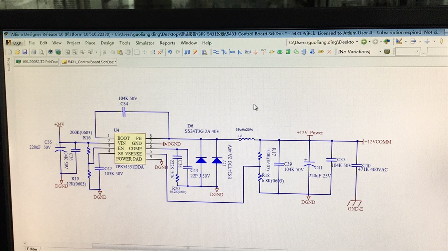The width and height of the screenshot is (448, 251).
Task: Browse component libraries icon
Action: pyautogui.click(x=204, y=52)
